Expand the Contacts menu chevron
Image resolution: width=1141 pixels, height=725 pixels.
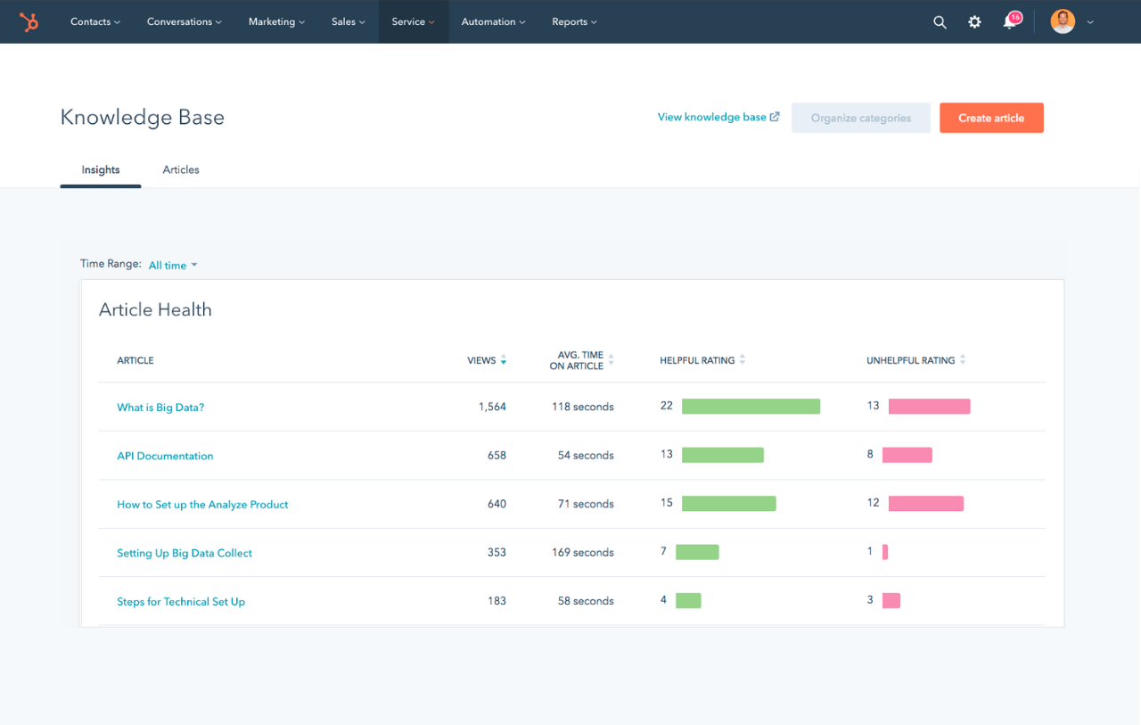(117, 21)
